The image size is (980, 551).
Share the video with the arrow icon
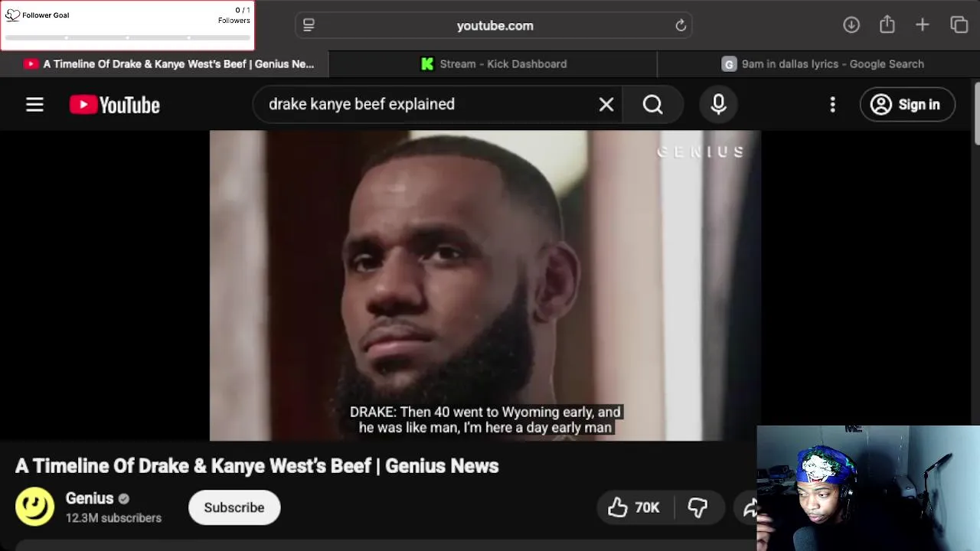[750, 507]
